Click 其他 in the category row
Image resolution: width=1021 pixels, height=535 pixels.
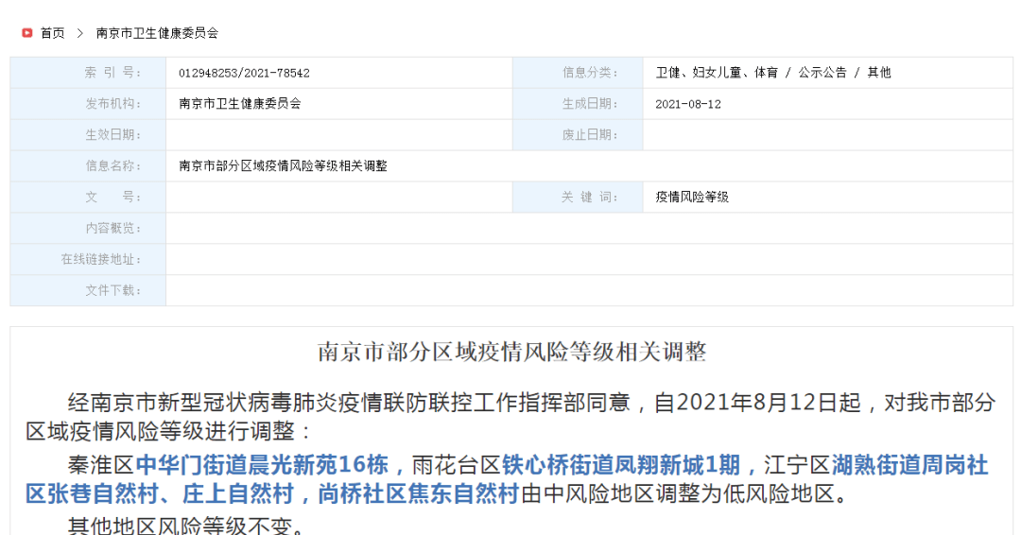point(879,73)
